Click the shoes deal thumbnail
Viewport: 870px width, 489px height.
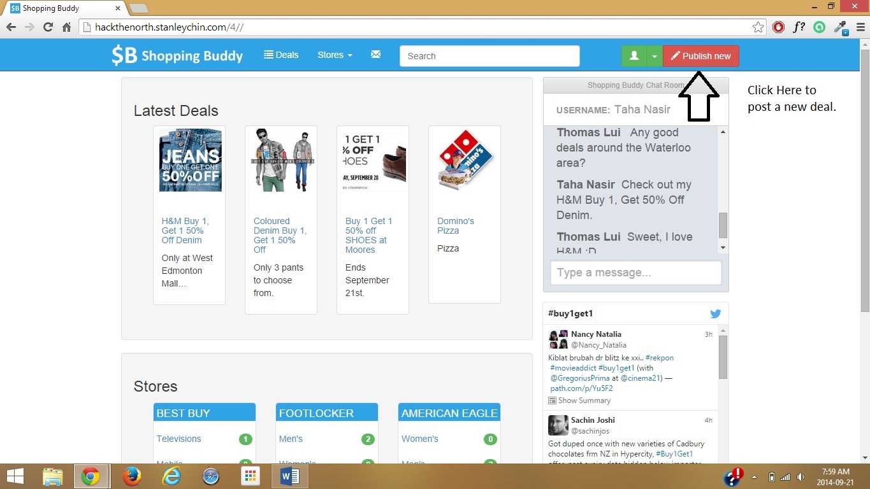tap(374, 160)
